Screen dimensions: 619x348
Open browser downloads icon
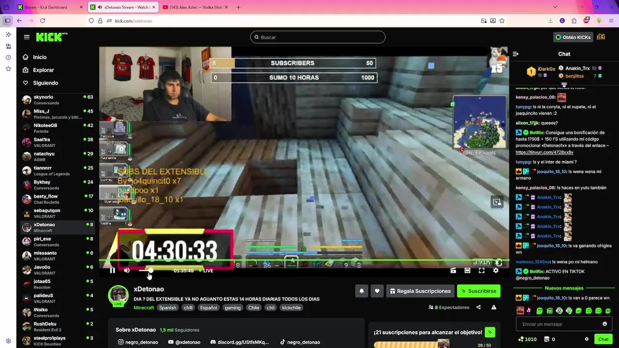click(x=550, y=21)
